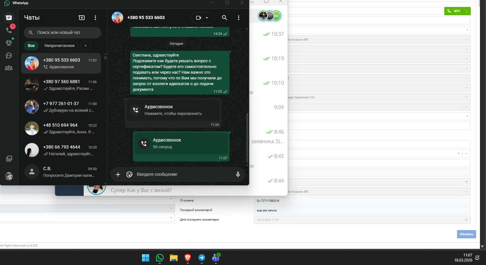Start a video call with the camera icon
Image resolution: width=486 pixels, height=265 pixels.
pos(199,18)
